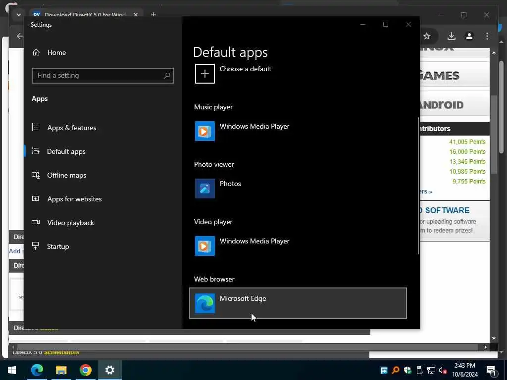Click the page scroll up arrow in Chrome
Screen dimensions: 507x380
tap(494, 52)
